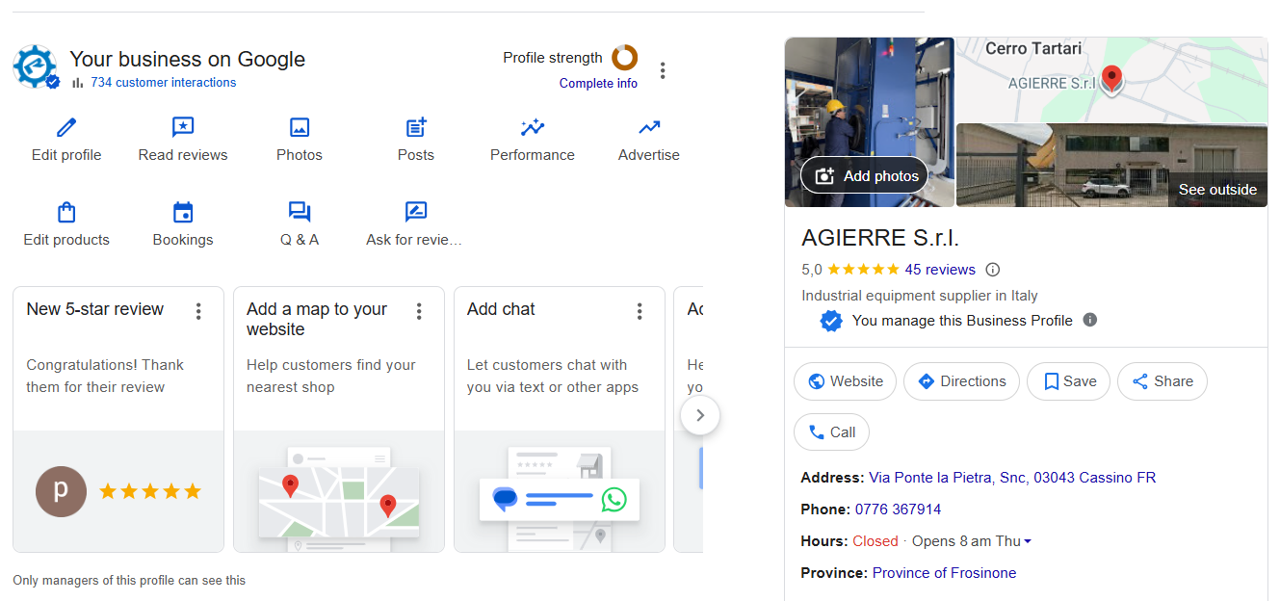Click the Add photos button
1280x601 pixels.
tap(864, 176)
